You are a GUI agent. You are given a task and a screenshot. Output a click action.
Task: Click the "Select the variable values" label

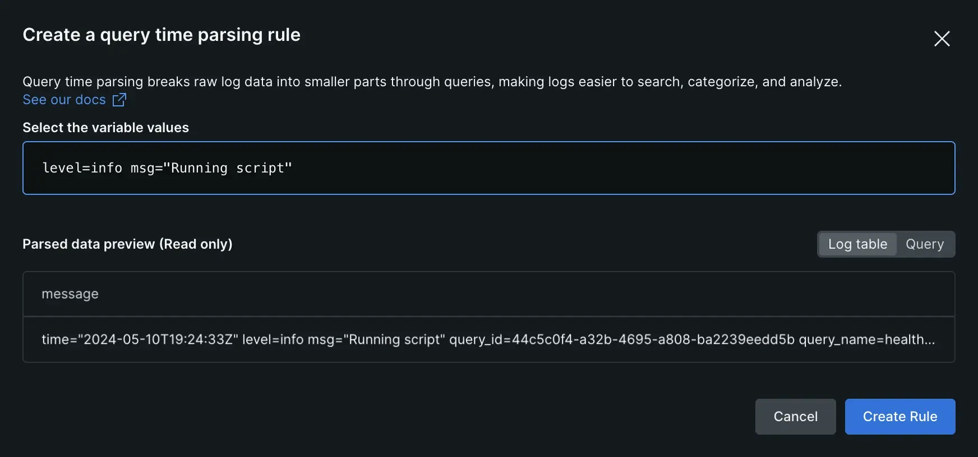pos(105,128)
